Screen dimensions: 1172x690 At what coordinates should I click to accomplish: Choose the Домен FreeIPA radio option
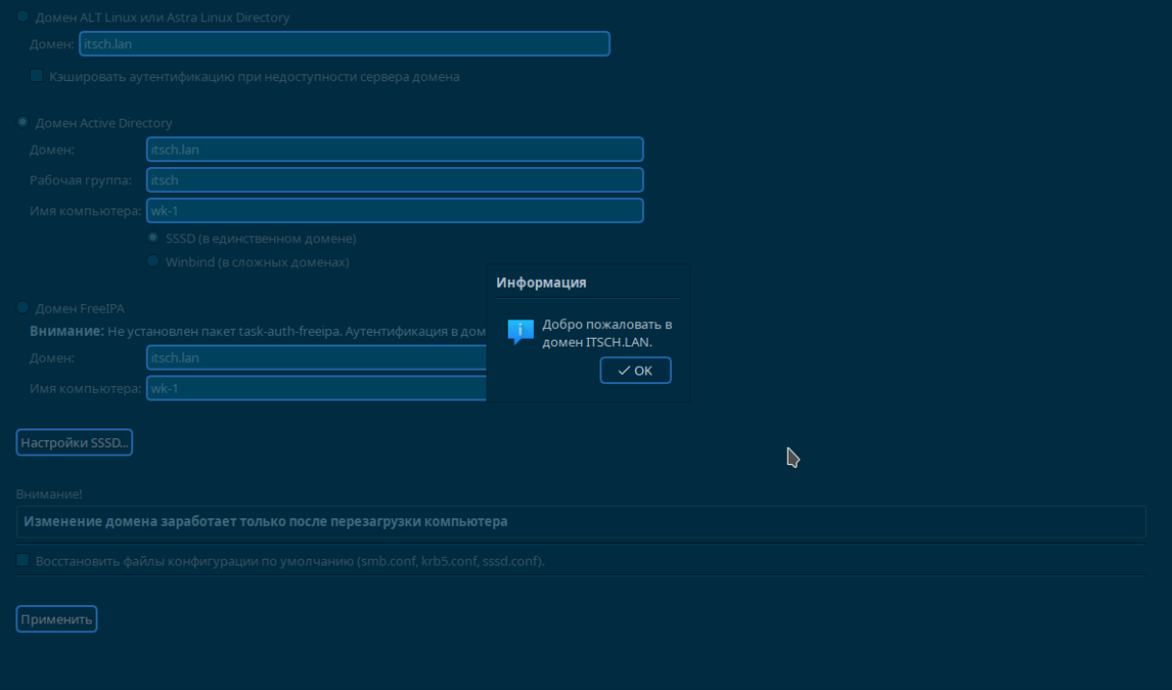point(22,308)
